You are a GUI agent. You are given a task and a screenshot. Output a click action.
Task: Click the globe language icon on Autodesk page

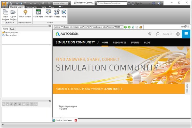coord(178,34)
